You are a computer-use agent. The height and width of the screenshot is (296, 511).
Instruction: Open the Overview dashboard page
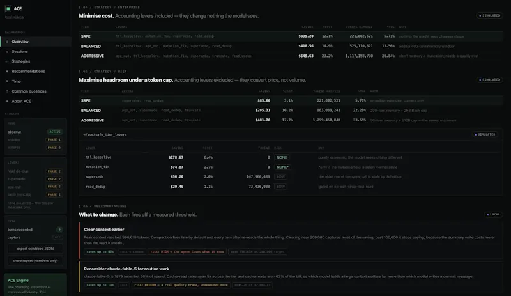[36, 42]
